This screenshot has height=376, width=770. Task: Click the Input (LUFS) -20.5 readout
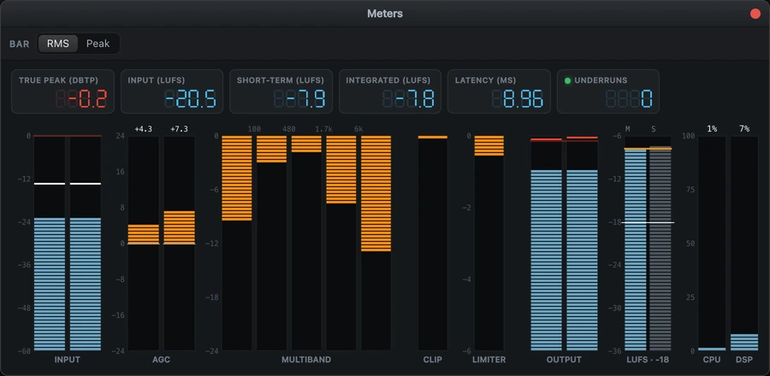point(172,91)
